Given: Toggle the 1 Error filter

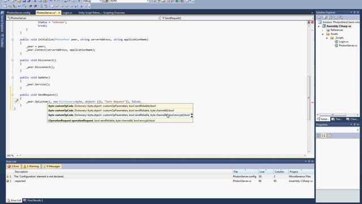Looking at the screenshot, I should point(14,166).
